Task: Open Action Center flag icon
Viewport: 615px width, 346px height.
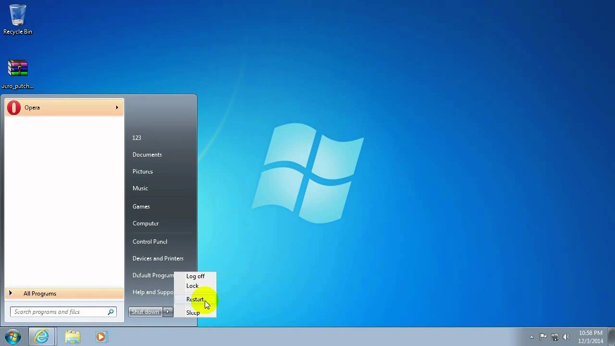Action: pyautogui.click(x=543, y=337)
